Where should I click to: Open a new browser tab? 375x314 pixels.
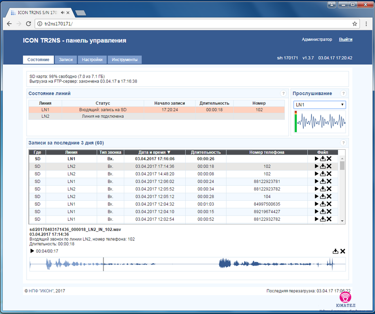[80, 13]
